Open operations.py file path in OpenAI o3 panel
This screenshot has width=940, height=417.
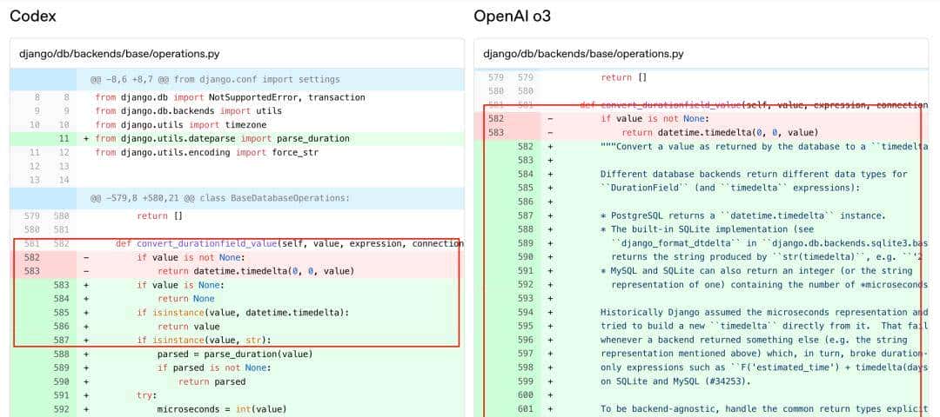[583, 54]
